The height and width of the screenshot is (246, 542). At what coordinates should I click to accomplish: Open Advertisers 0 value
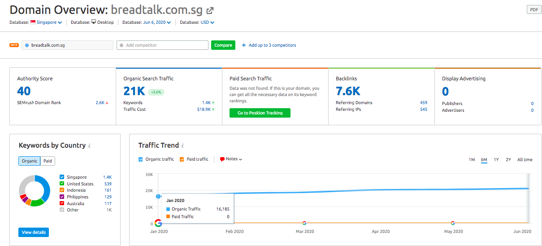[532, 110]
